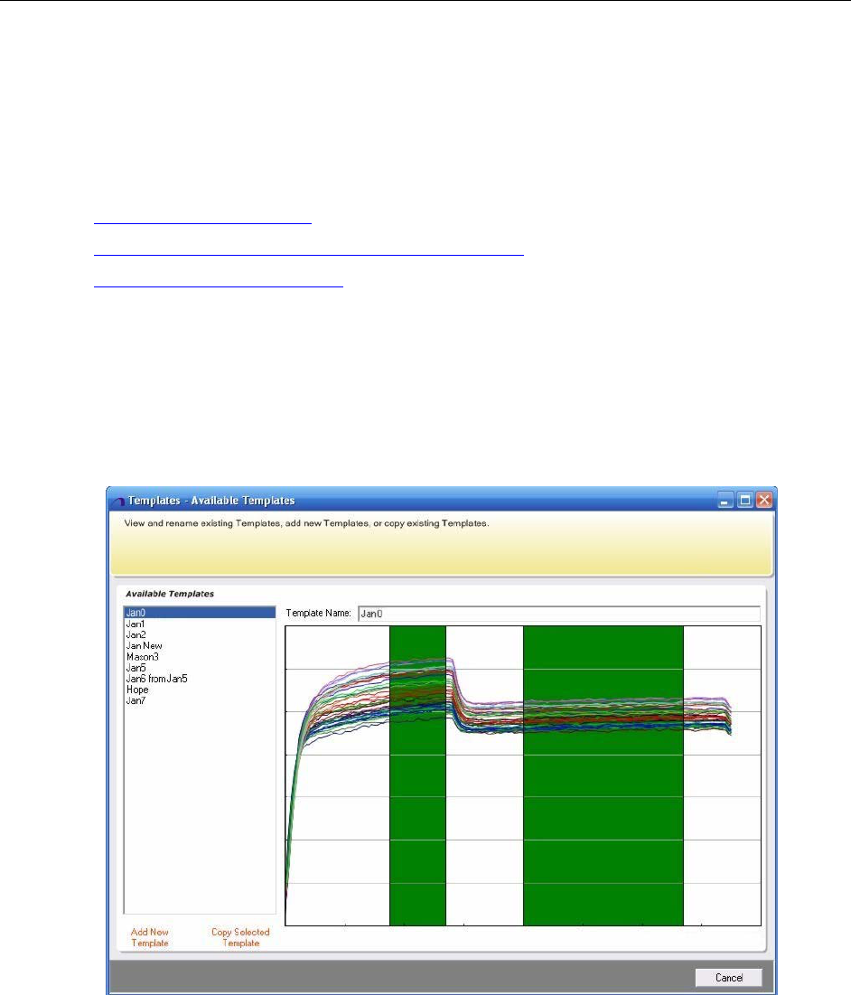Click Copy Selected Template link
The height and width of the screenshot is (995, 851).
click(240, 937)
